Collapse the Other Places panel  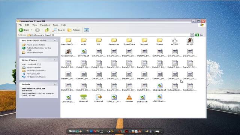click(x=55, y=60)
